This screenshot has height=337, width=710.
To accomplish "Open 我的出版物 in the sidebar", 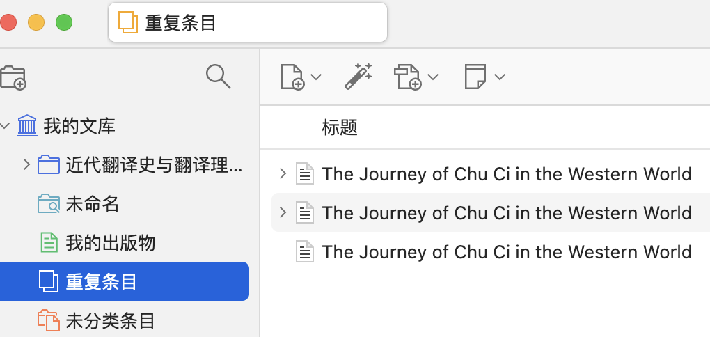I will pos(110,243).
